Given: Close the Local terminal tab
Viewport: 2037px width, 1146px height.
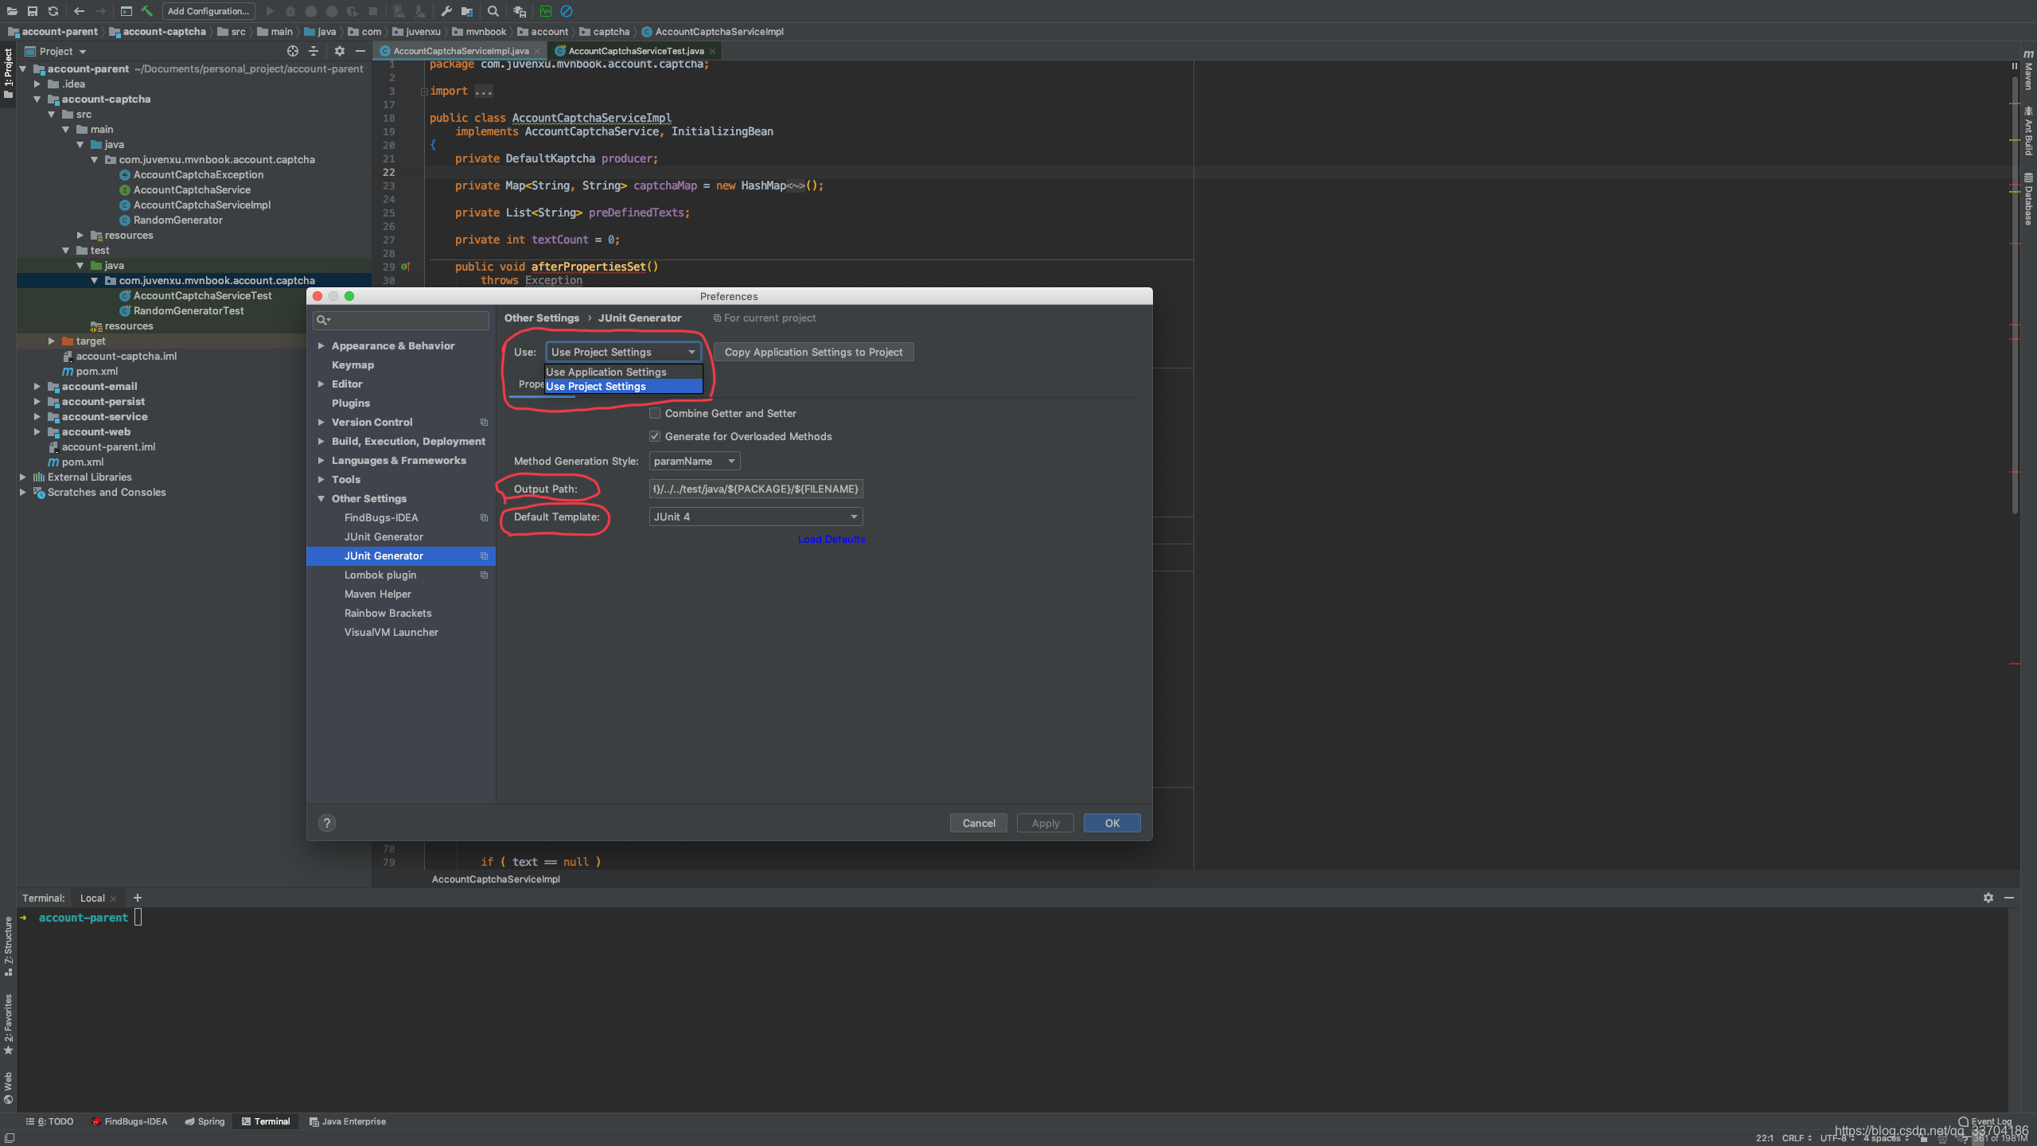Looking at the screenshot, I should pyautogui.click(x=113, y=898).
